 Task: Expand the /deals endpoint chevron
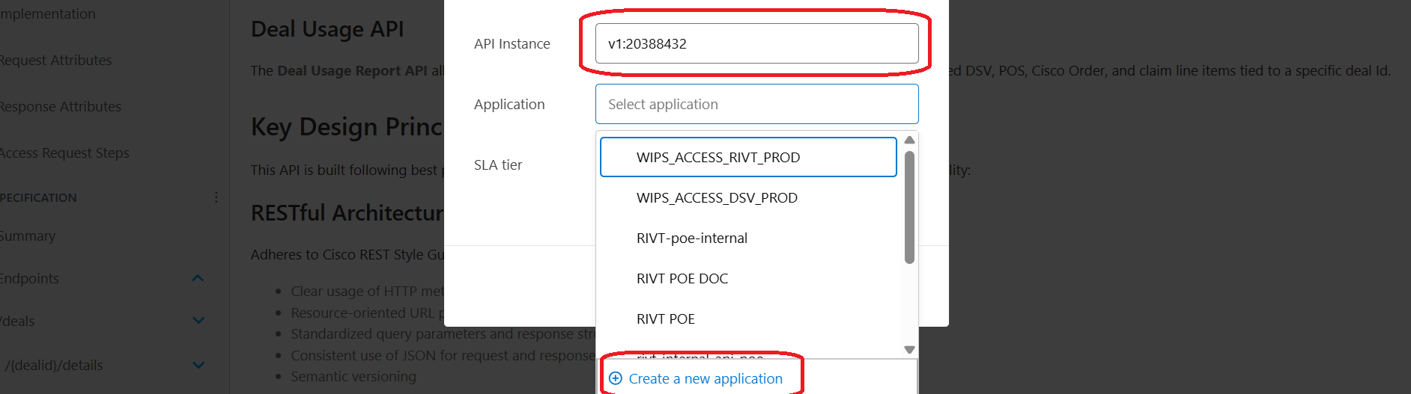pos(198,320)
